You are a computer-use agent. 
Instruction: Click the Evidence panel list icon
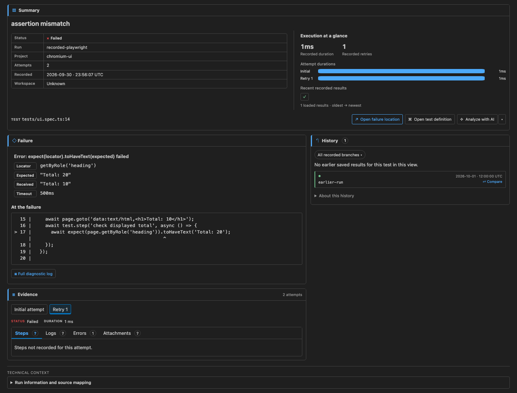coord(14,295)
